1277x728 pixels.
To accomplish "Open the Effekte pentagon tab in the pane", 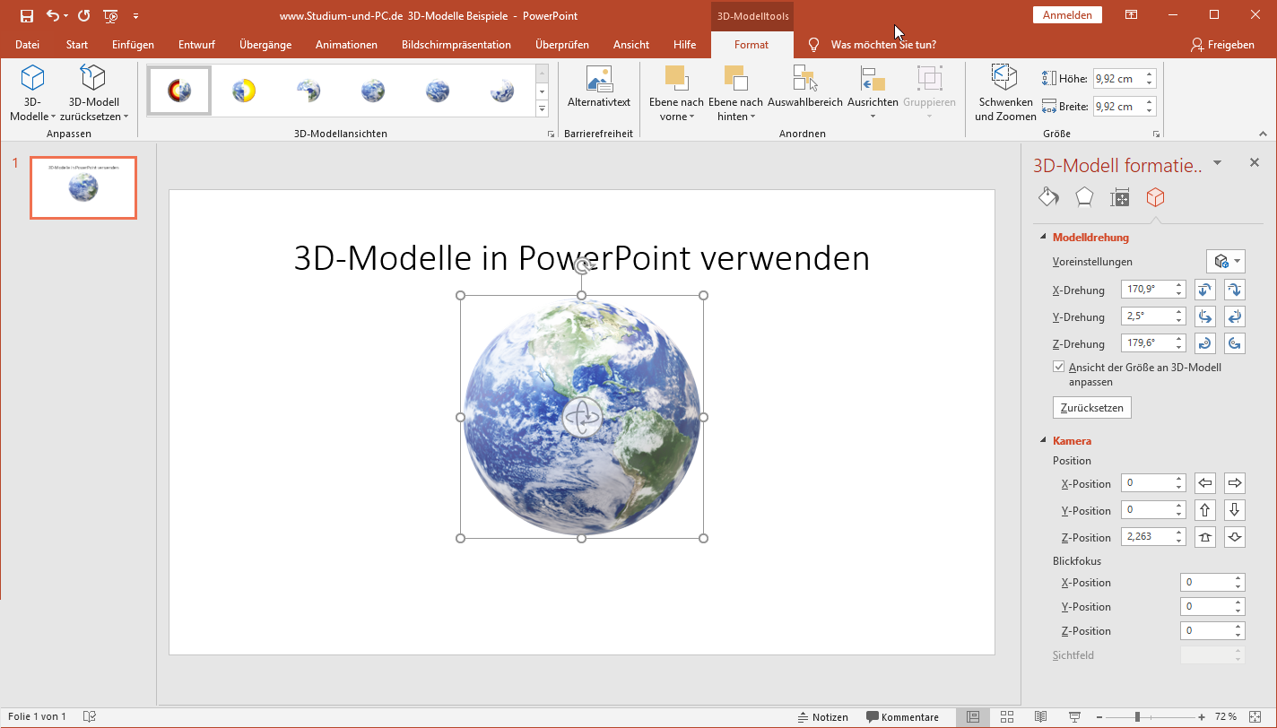I will tap(1084, 197).
